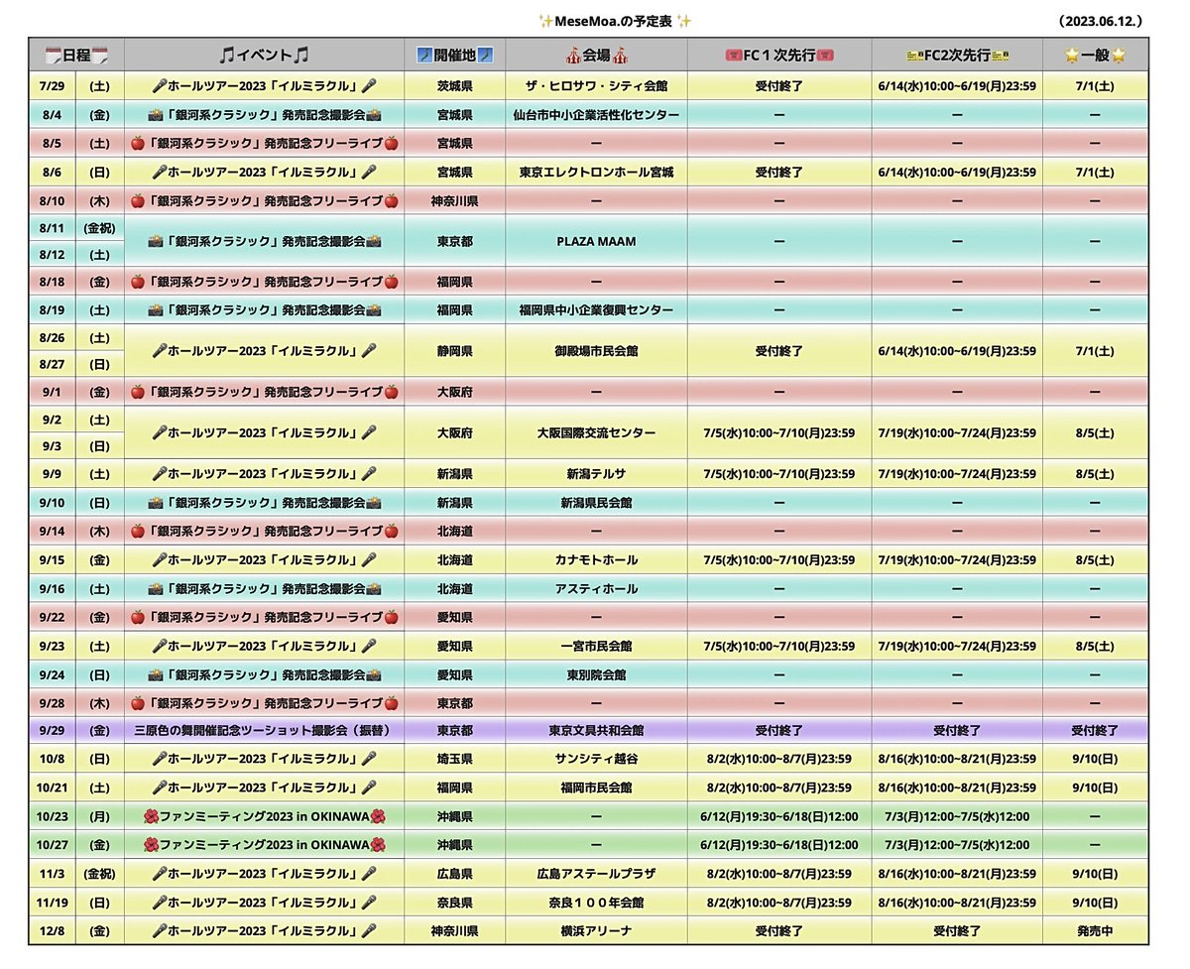Click the yellow ticket left of FC2次先行
Viewport: 1190px width, 969px height.
click(x=914, y=55)
